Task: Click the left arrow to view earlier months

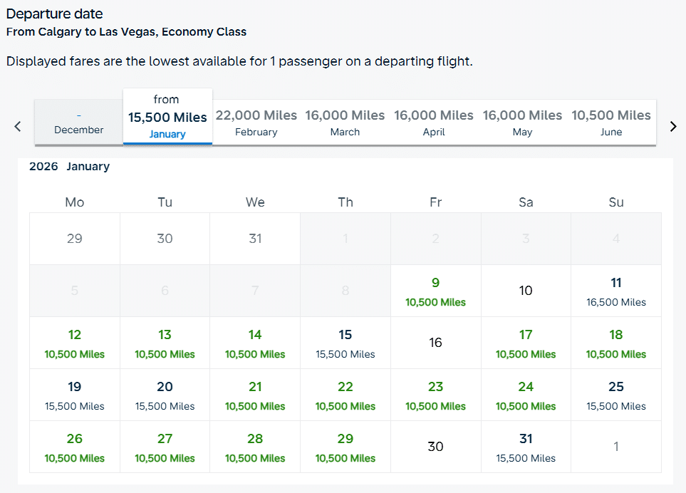Action: coord(17,126)
